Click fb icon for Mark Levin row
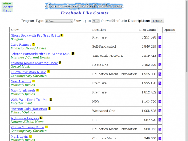The image size is (188, 141). 160,138
